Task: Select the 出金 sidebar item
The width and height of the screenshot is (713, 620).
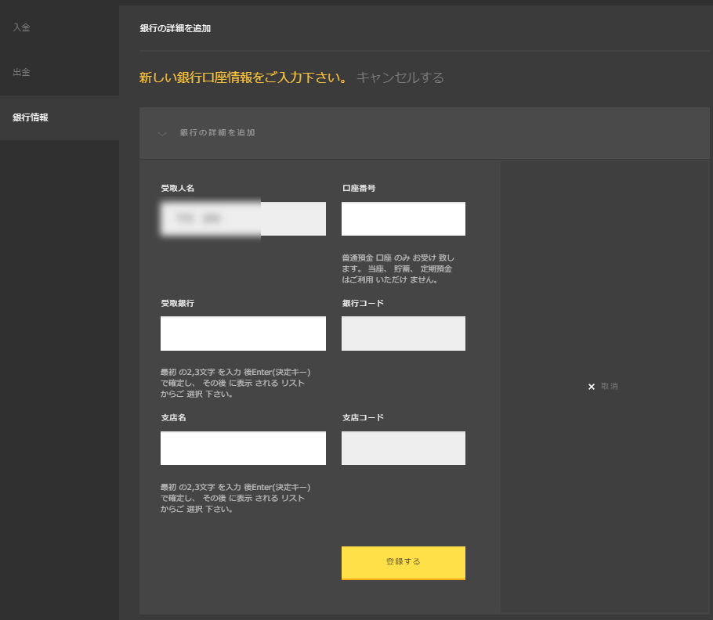Action: coord(21,71)
